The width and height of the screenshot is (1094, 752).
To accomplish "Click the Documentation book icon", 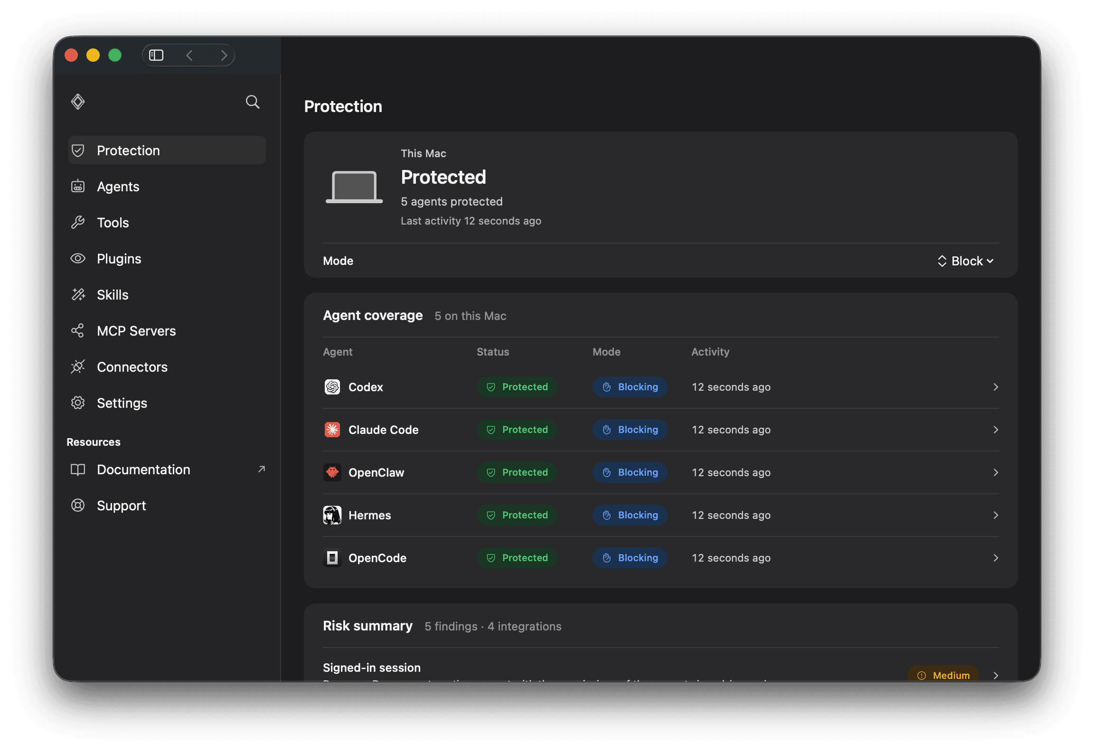I will coord(78,470).
